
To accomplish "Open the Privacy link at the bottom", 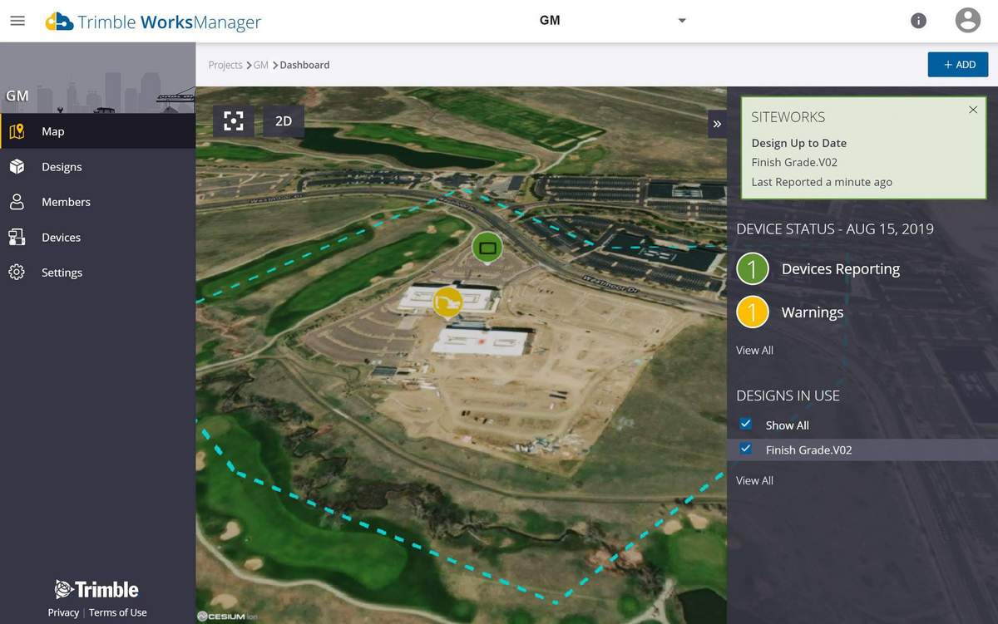I will (x=63, y=612).
